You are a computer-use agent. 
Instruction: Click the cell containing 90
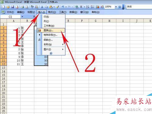pos(41,60)
